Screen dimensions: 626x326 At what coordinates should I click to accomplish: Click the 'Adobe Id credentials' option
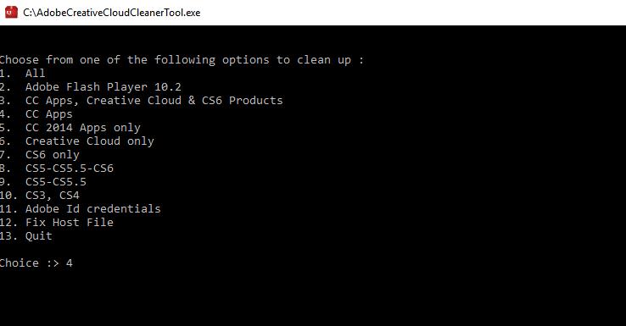pyautogui.click(x=93, y=209)
